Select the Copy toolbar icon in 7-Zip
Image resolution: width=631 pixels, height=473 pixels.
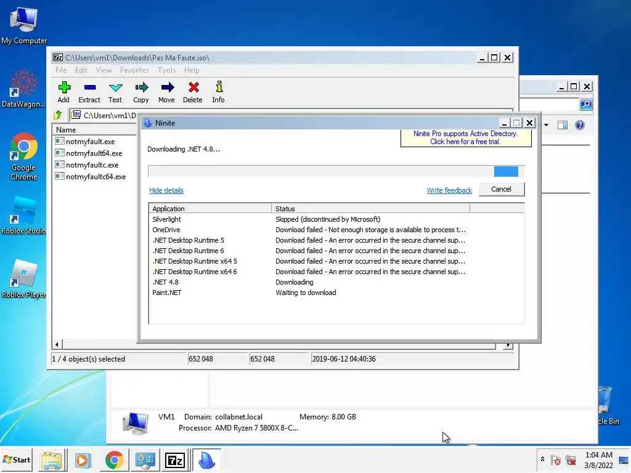(141, 92)
